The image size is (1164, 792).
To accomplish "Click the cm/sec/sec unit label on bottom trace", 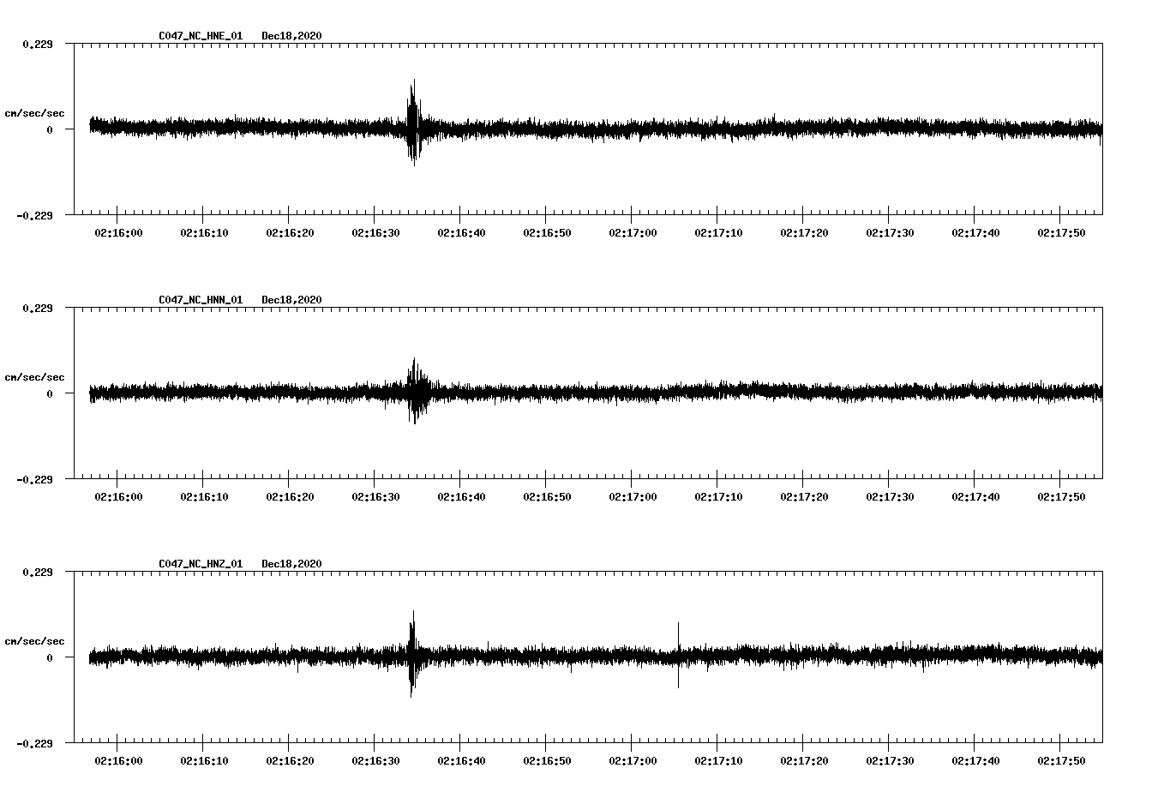I will [36, 639].
